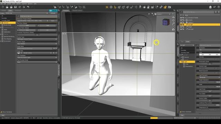The image size is (221, 124).
Task: Uncheck Show Sub Items in Render Settings
Action: pyautogui.click(x=1, y=112)
